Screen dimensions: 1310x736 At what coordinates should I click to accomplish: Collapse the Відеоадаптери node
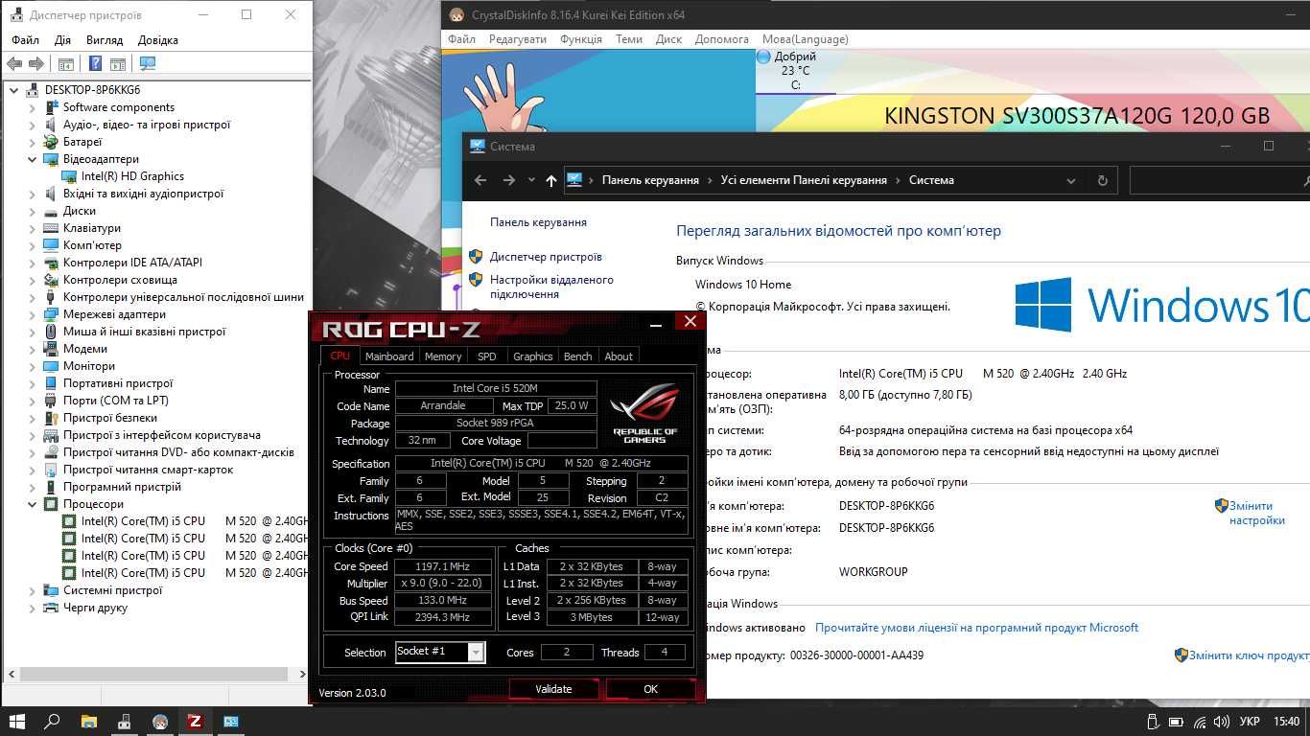pyautogui.click(x=33, y=159)
